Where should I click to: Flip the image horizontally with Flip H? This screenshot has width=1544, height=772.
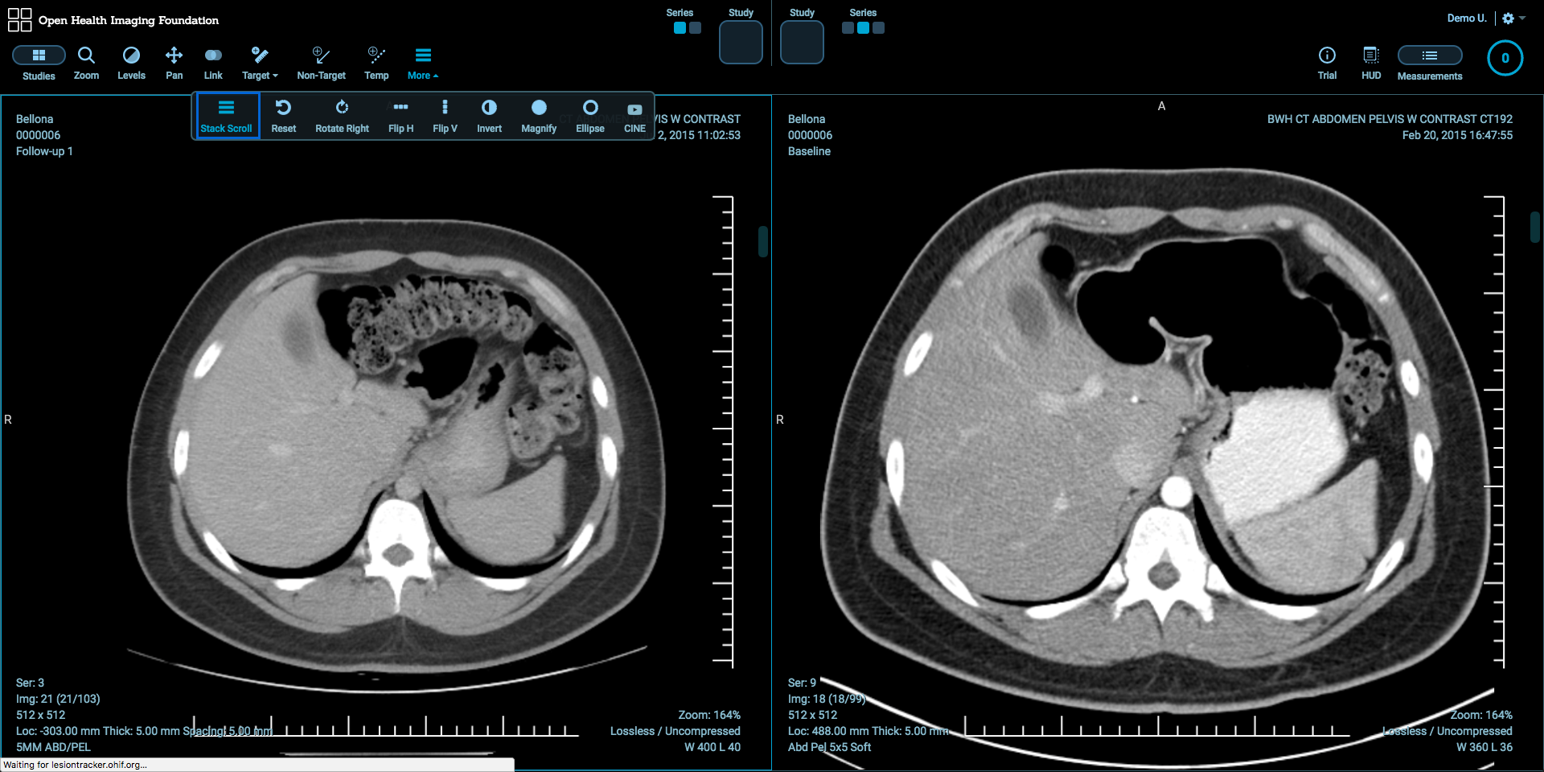pyautogui.click(x=400, y=116)
